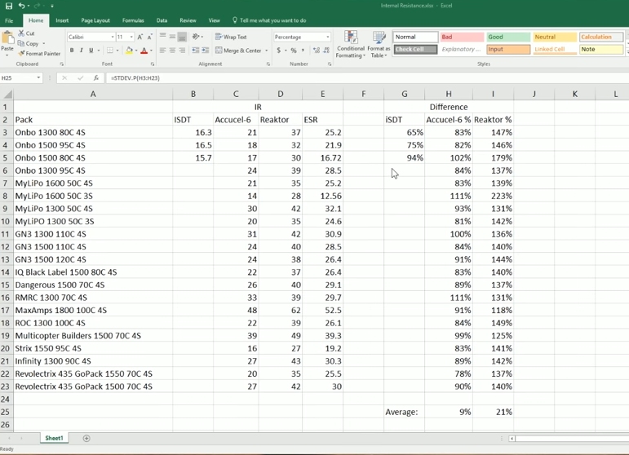Apply the Normal cell style

pyautogui.click(x=415, y=37)
